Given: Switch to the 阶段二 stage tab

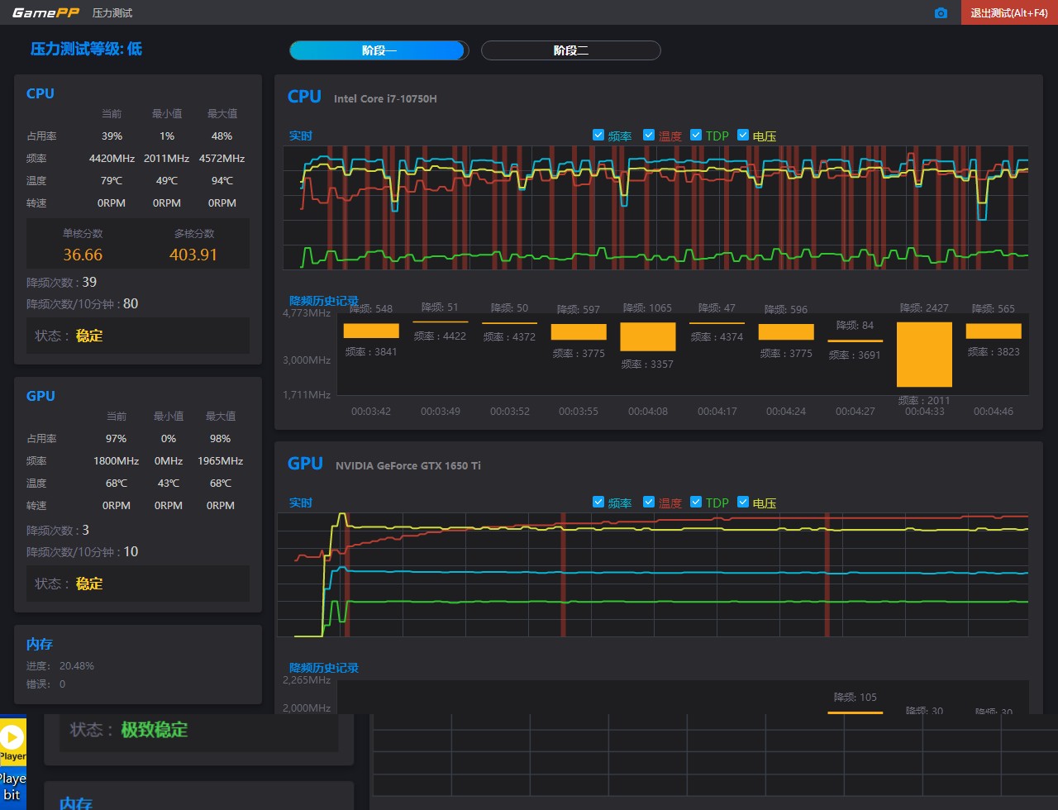Looking at the screenshot, I should pos(571,50).
